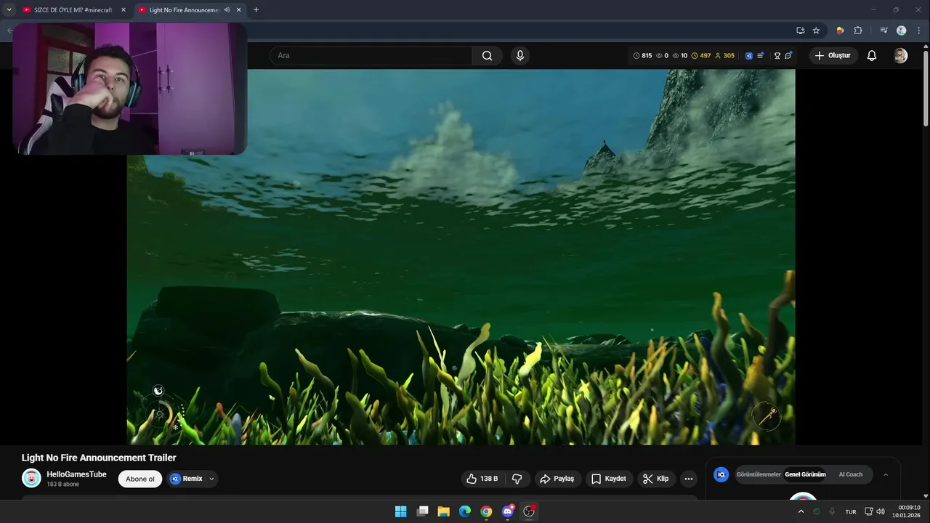Bookmark this page with the star icon
The image size is (930, 523).
[816, 31]
